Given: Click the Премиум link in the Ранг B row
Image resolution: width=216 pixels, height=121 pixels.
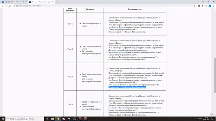Looking at the screenshot, I should (x=133, y=41).
